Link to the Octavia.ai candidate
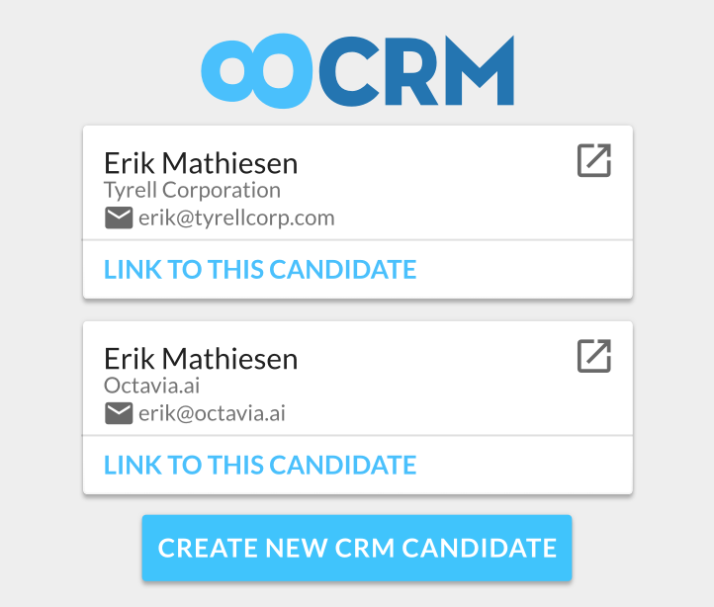Image resolution: width=714 pixels, height=607 pixels. pos(260,465)
